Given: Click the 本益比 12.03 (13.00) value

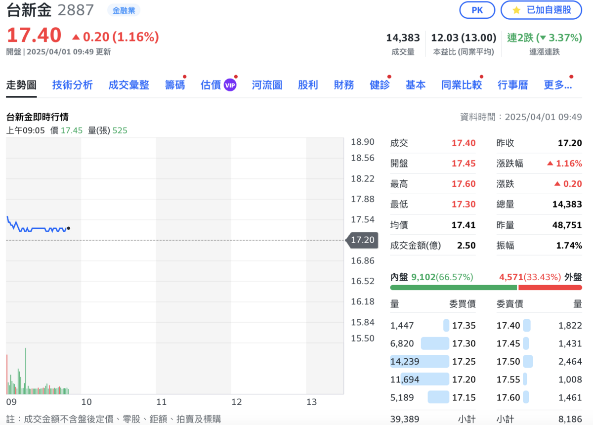Looking at the screenshot, I should pos(464,38).
